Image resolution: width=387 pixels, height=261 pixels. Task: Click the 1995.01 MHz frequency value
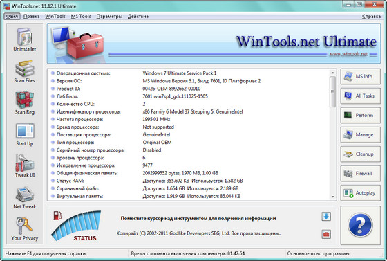pos(156,119)
